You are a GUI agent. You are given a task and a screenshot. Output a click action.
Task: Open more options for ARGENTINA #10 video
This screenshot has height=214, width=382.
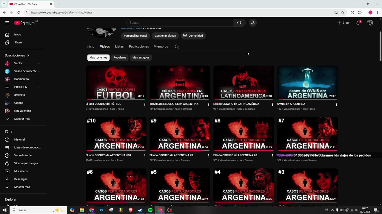pos(145,156)
